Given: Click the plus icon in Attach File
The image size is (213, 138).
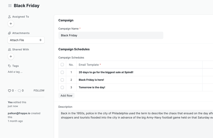Looking at the screenshot, I should coord(41,40).
